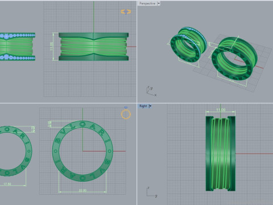Click the Perspective viewport title label
273x205 pixels.
point(147,3)
